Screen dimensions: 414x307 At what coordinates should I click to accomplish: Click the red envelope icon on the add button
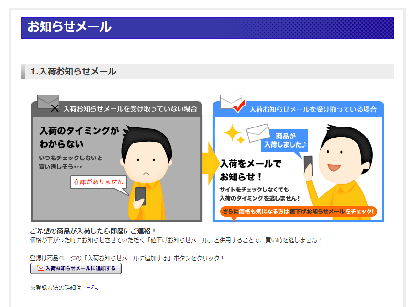coord(40,268)
